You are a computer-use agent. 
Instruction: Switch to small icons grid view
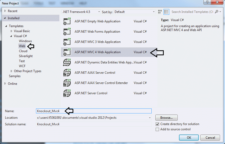click(x=160, y=12)
